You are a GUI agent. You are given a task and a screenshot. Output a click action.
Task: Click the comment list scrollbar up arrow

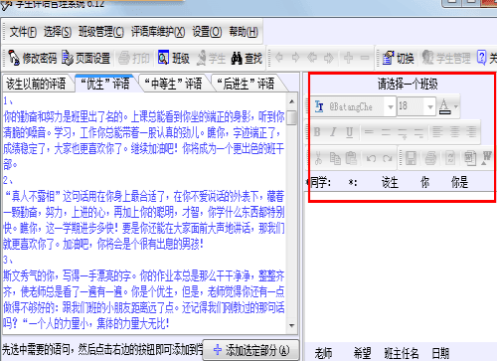click(291, 101)
